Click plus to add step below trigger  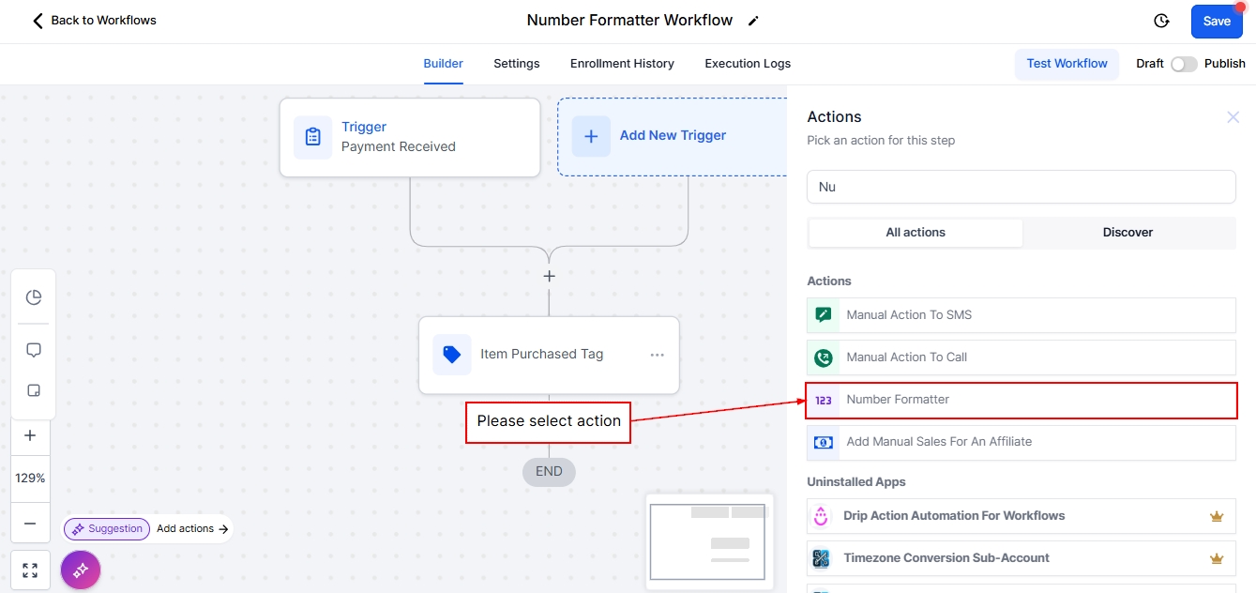point(550,276)
